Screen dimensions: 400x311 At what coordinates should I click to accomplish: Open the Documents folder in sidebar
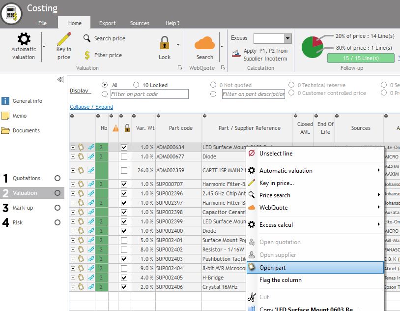27,130
